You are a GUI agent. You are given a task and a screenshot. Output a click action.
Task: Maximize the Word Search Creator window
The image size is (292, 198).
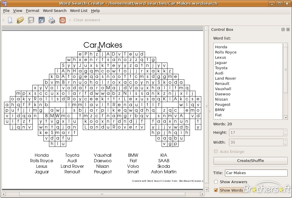(279, 3)
